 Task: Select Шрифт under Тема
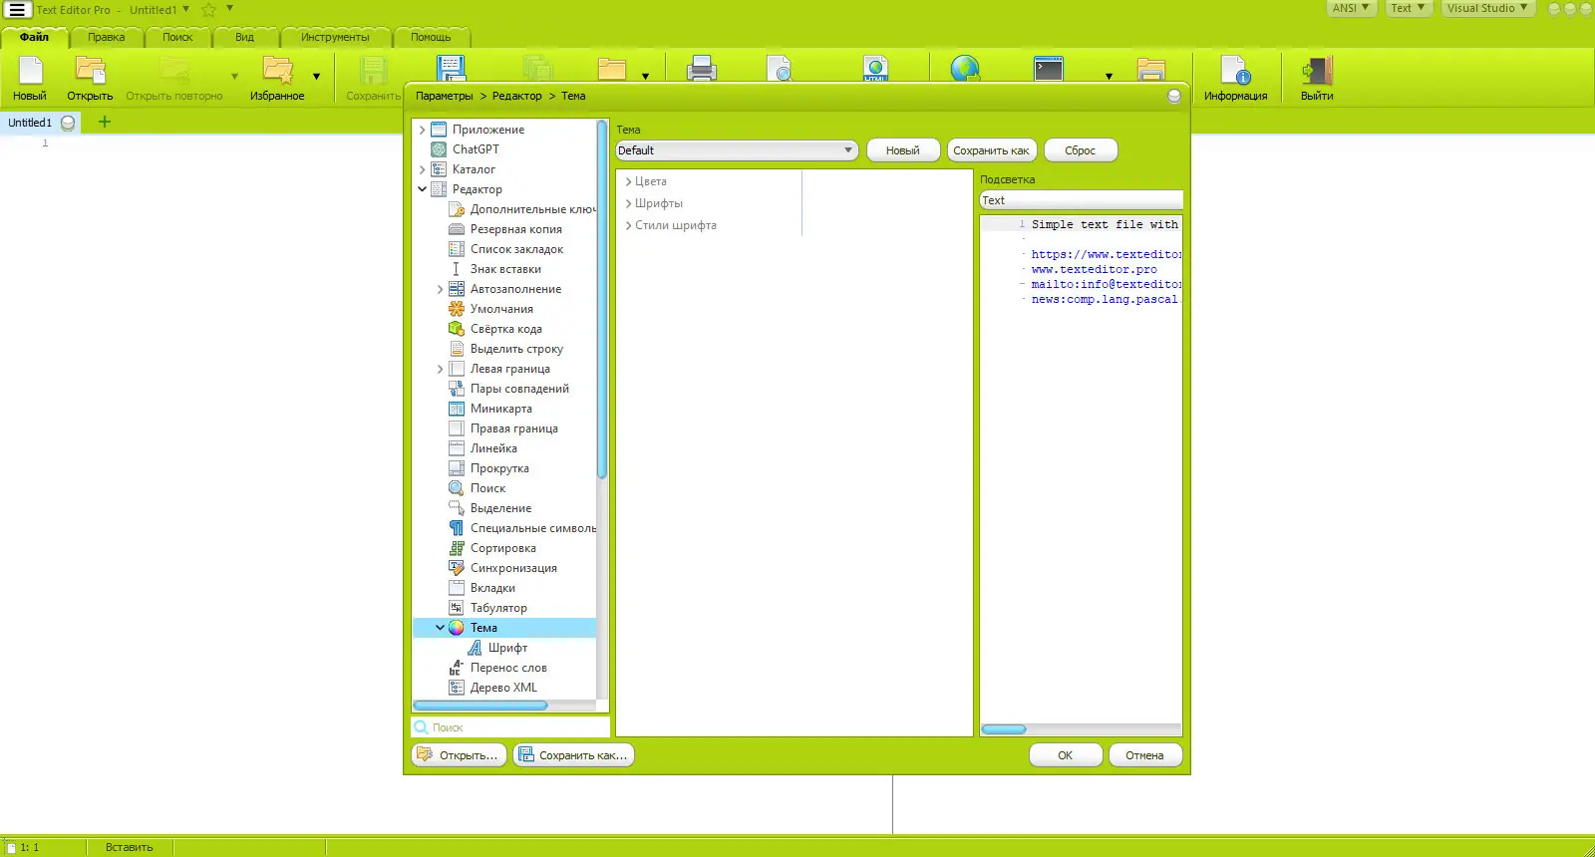pyautogui.click(x=507, y=648)
